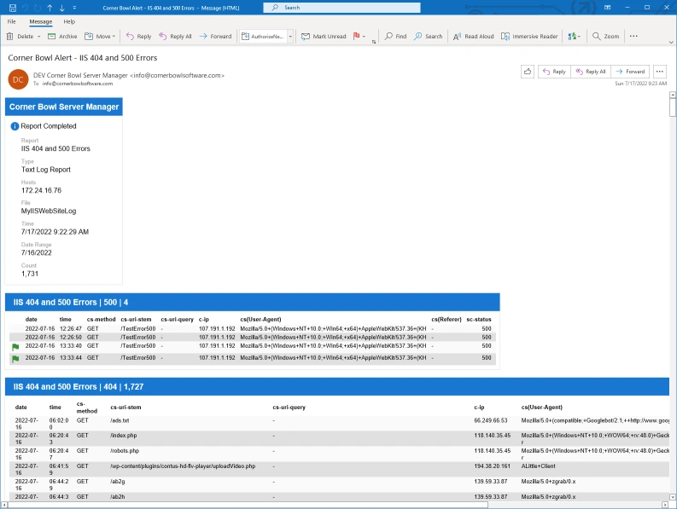Click vertical scrollbar down arrow
This screenshot has height=509, width=677.
(x=673, y=497)
